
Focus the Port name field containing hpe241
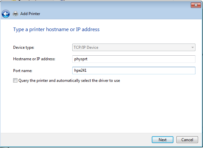(133, 70)
